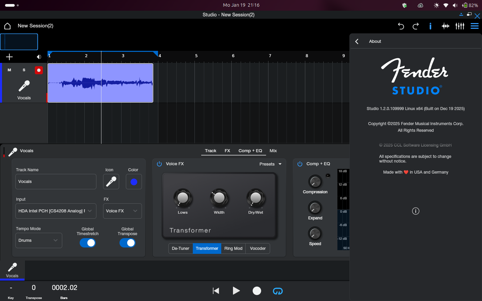
Task: Click the loop icon in the transport bar
Action: tap(277, 291)
